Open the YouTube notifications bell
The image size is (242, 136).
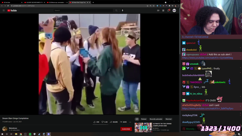169,10
